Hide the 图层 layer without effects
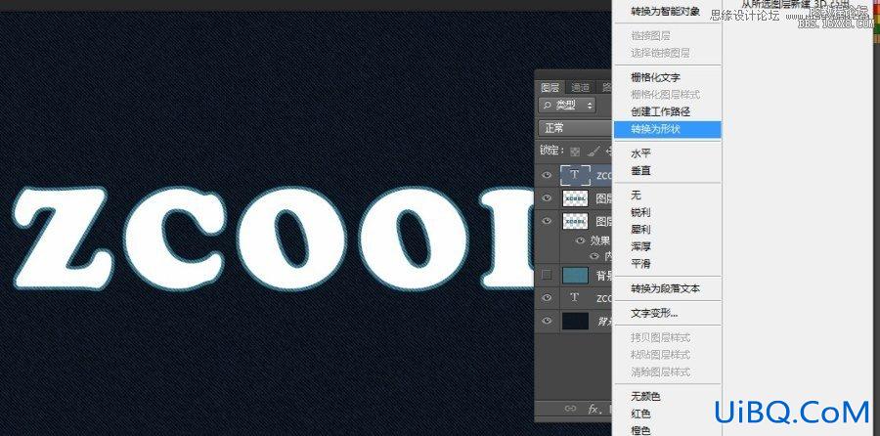880x436 pixels. (x=547, y=197)
